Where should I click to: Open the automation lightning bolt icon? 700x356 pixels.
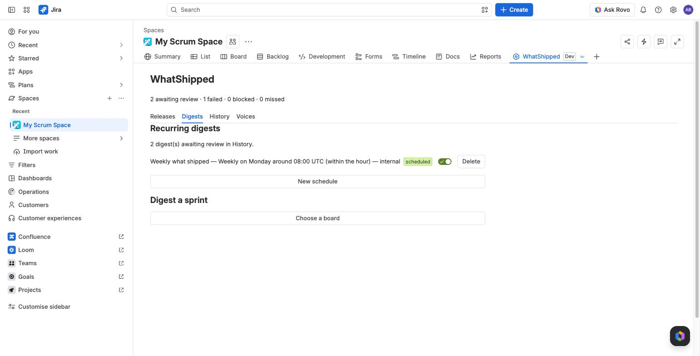coord(644,41)
